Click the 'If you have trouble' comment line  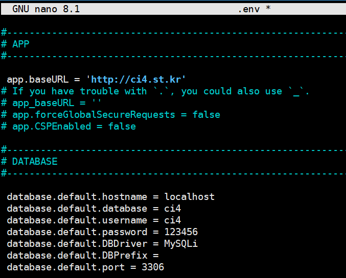pos(155,91)
